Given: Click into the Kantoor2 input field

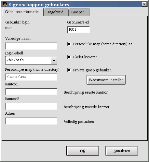Looking at the screenshot, I should click(x=31, y=106).
